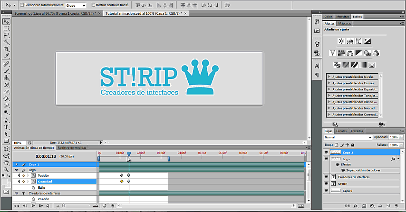Select the Move tool in toolbox

pyautogui.click(x=6, y=21)
